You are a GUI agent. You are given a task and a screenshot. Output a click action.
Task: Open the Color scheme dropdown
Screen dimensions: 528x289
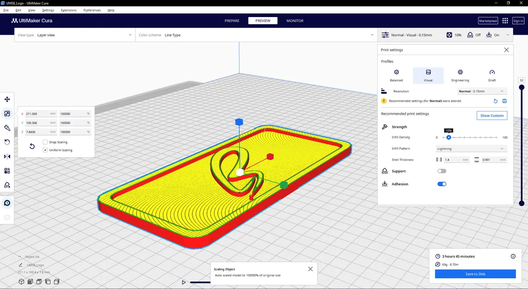256,35
